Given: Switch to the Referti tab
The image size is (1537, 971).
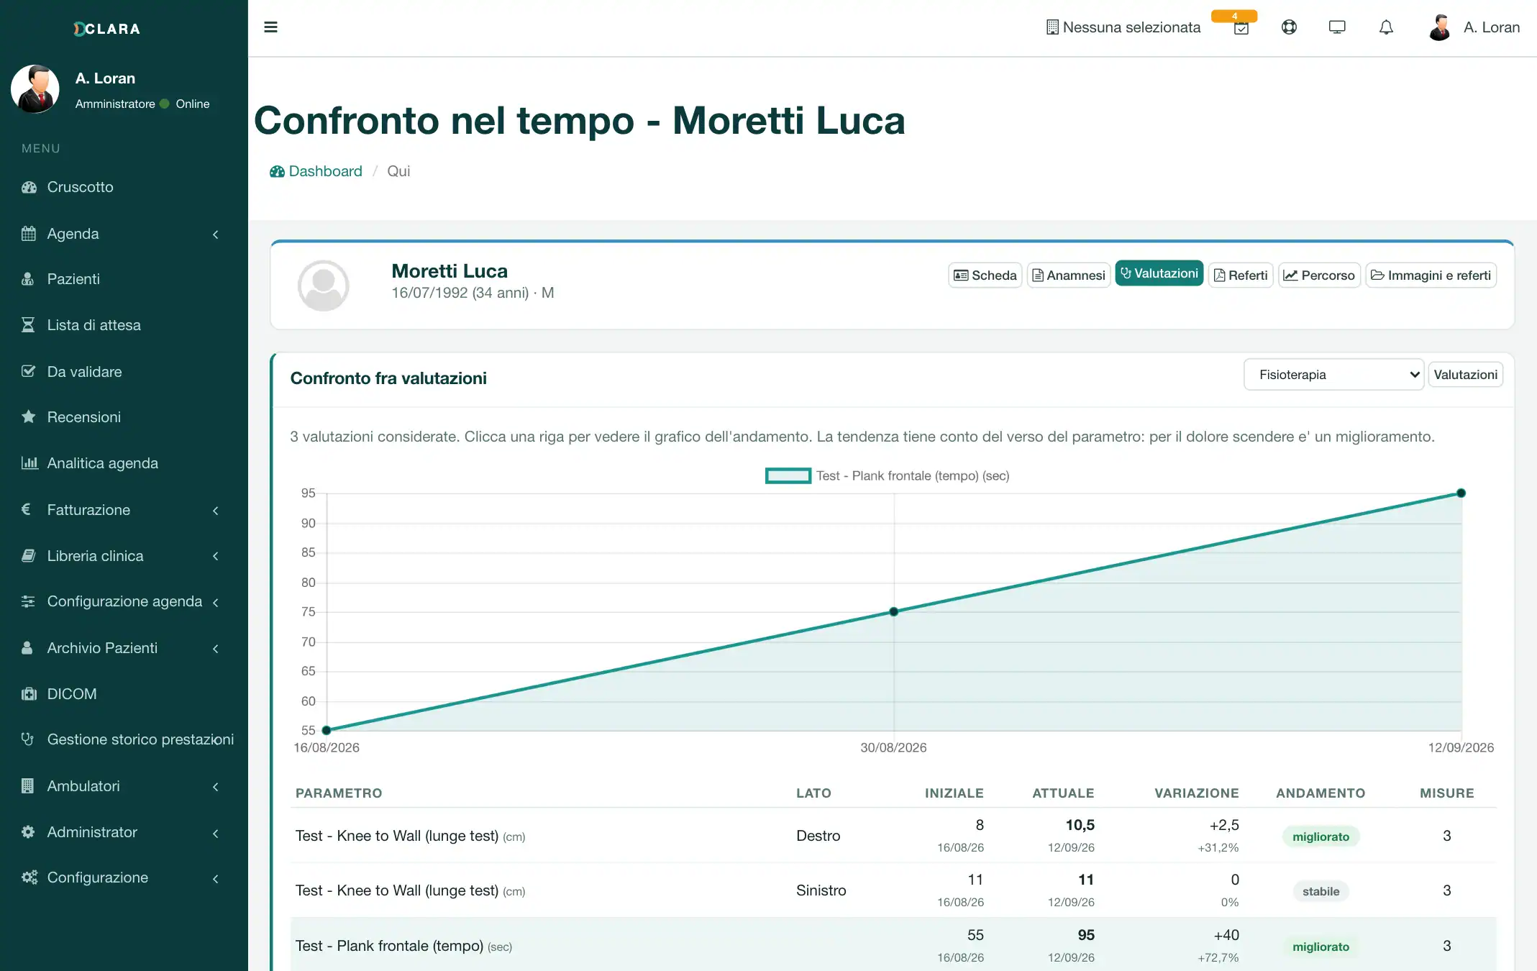Looking at the screenshot, I should tap(1241, 275).
